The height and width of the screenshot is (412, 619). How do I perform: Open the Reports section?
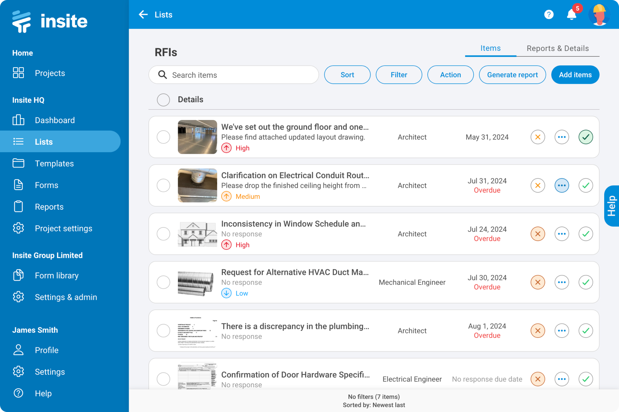tap(49, 207)
